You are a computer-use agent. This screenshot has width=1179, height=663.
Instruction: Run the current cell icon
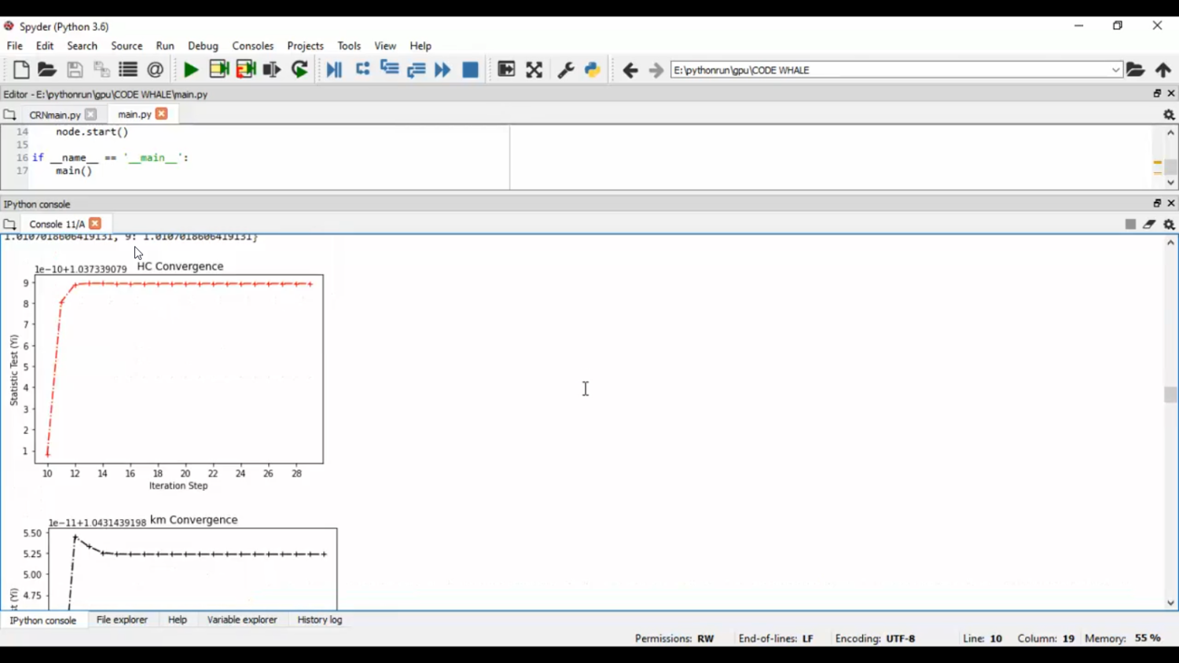click(219, 70)
